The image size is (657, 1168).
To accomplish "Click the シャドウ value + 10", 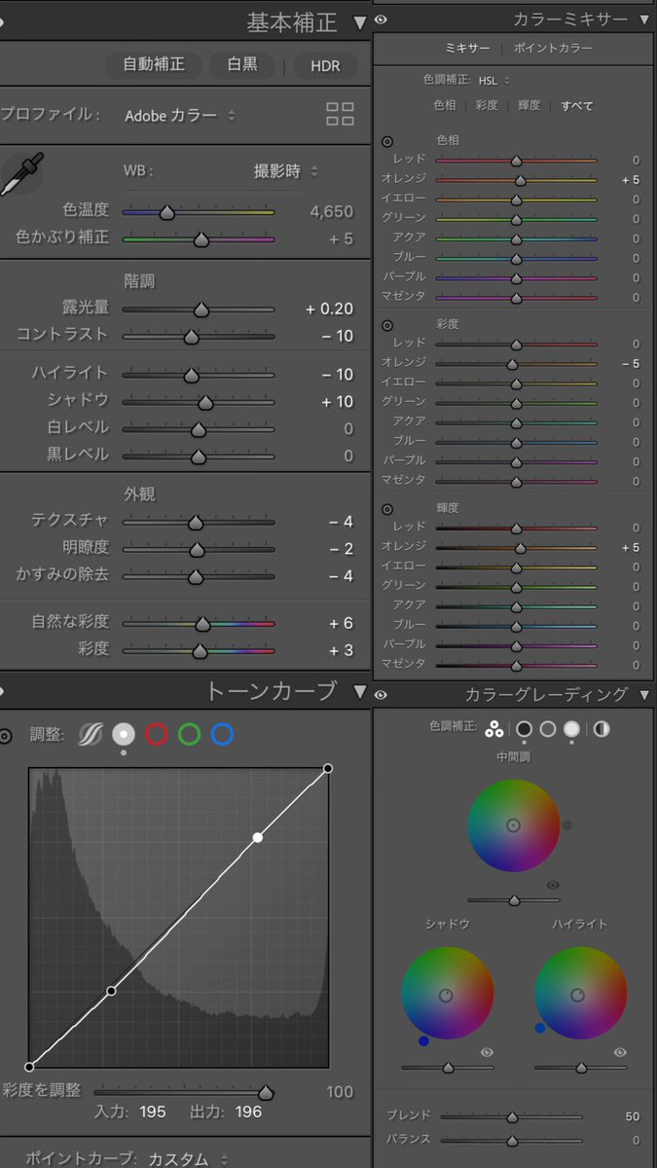I will pos(337,400).
